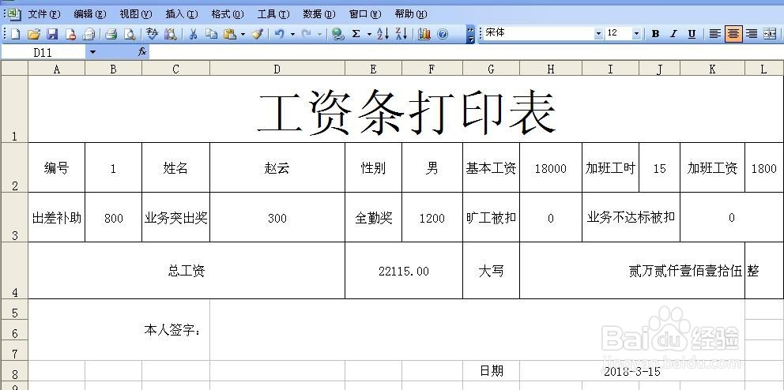Image resolution: width=784 pixels, height=390 pixels.
Task: Open the 编辑(E) menu
Action: point(90,14)
